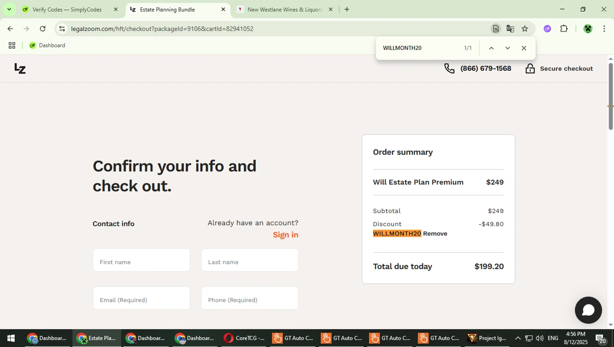Reload the checkout page
The image size is (614, 347).
tap(43, 29)
